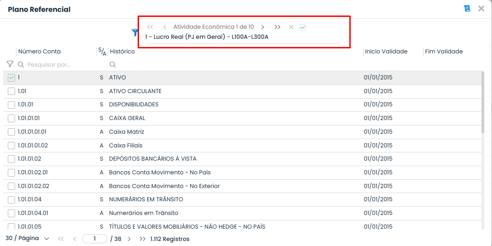Click the blue scroll document icon at top right
The width and height of the screenshot is (492, 246).
click(467, 9)
